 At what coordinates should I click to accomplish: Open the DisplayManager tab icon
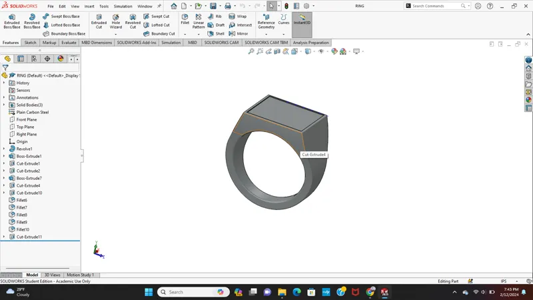coord(61,59)
